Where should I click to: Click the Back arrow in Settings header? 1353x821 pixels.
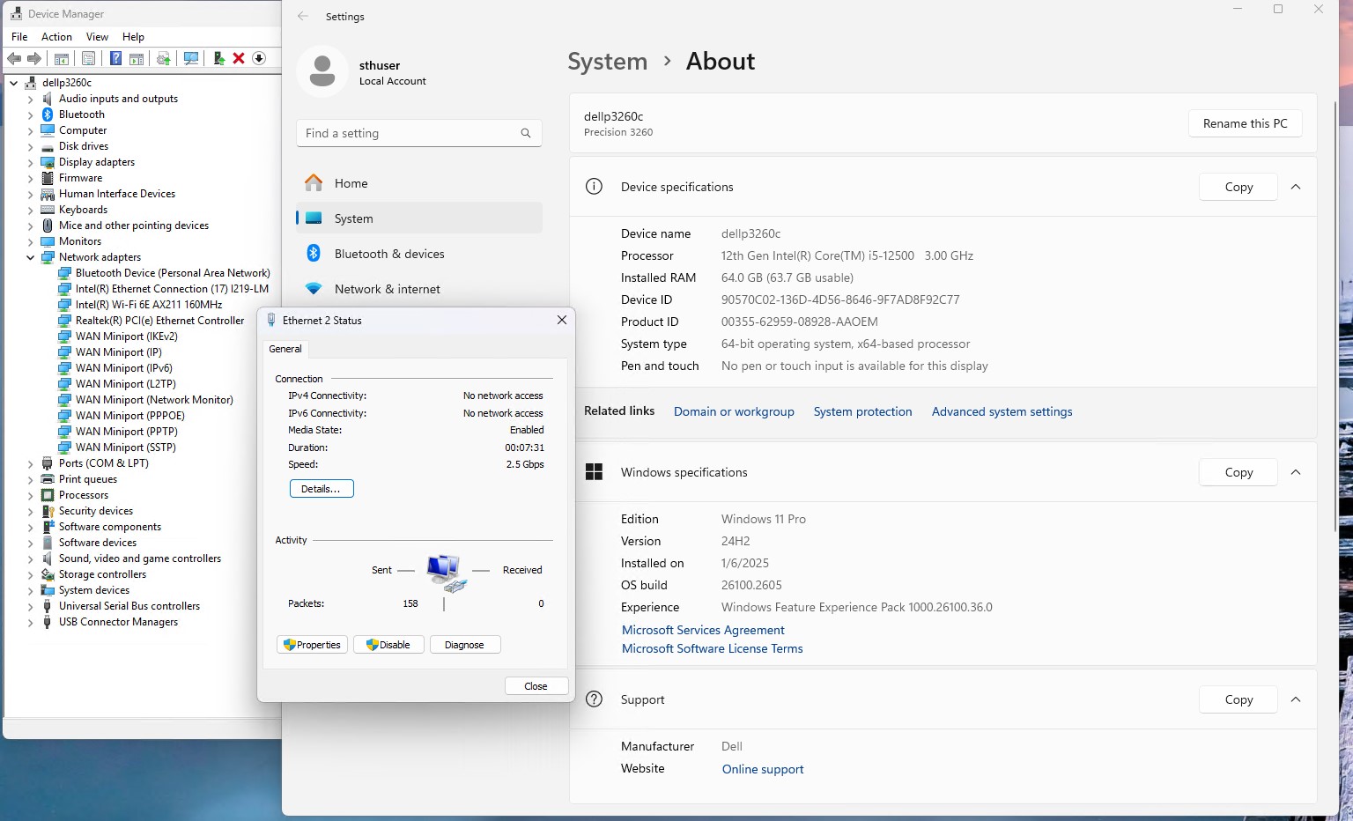tap(303, 16)
